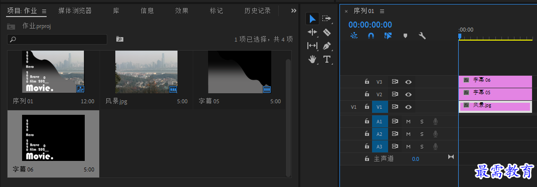Select the Track Select Forward tool
Image resolution: width=537 pixels, height=187 pixels.
click(x=327, y=19)
